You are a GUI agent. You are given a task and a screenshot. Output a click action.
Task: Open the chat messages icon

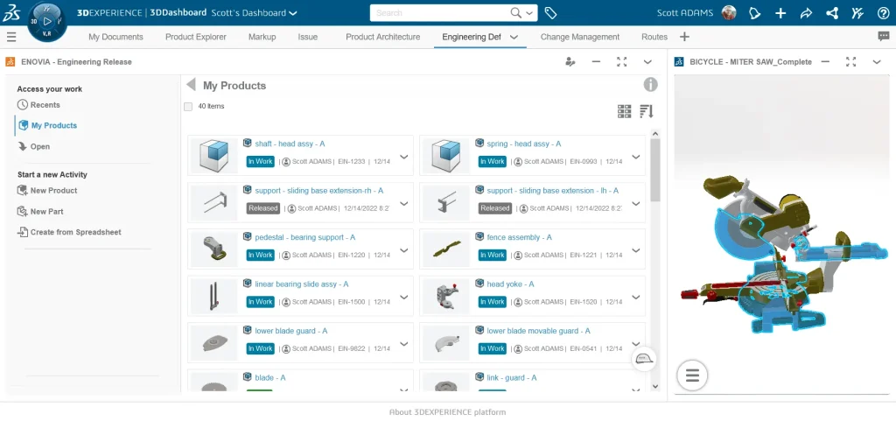point(883,37)
